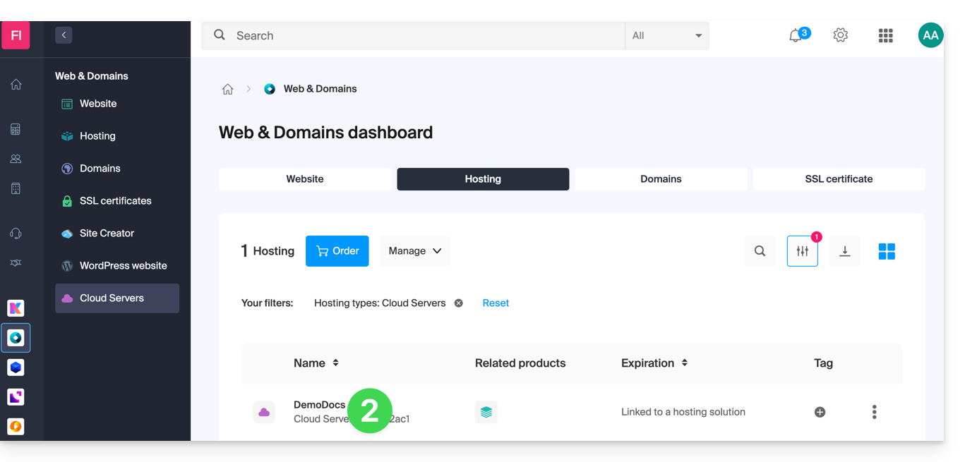This screenshot has width=965, height=462.
Task: Click the related product icon for DemoDocs
Action: (x=486, y=412)
